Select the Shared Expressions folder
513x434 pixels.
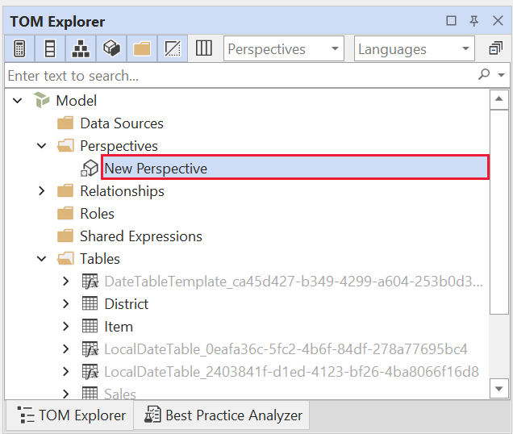(x=140, y=236)
